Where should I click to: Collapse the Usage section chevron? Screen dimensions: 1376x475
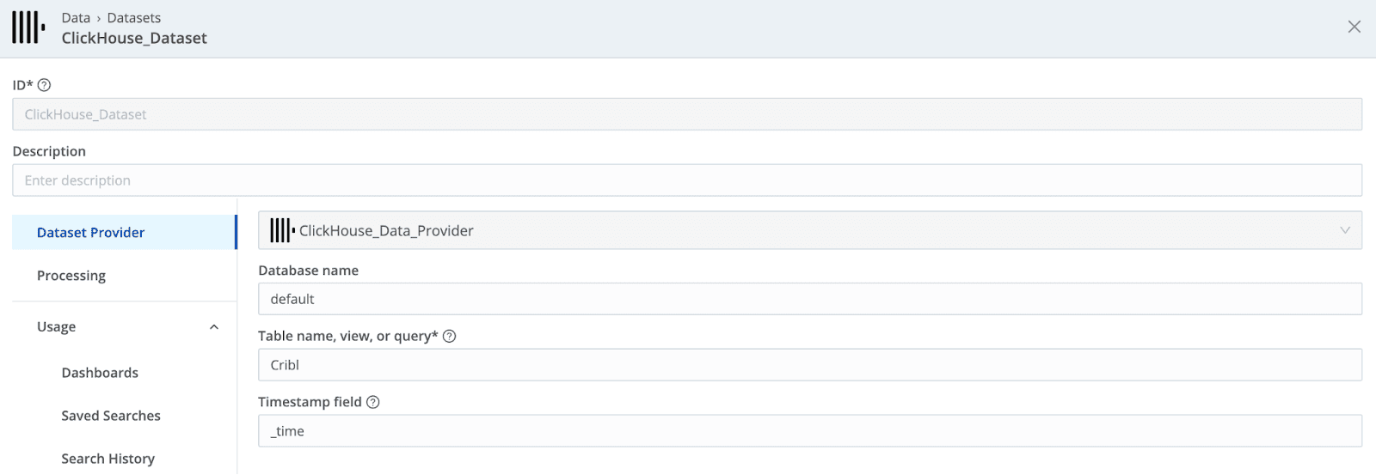pyautogui.click(x=214, y=327)
